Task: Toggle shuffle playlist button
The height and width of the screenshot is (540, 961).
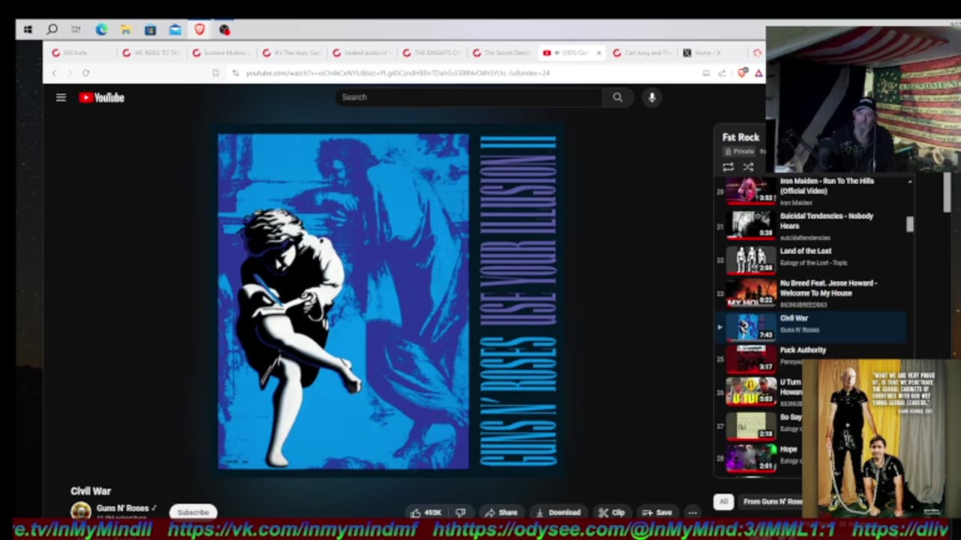Action: 748,166
